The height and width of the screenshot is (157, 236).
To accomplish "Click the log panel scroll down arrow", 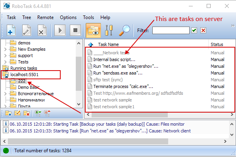I will click(232, 135).
